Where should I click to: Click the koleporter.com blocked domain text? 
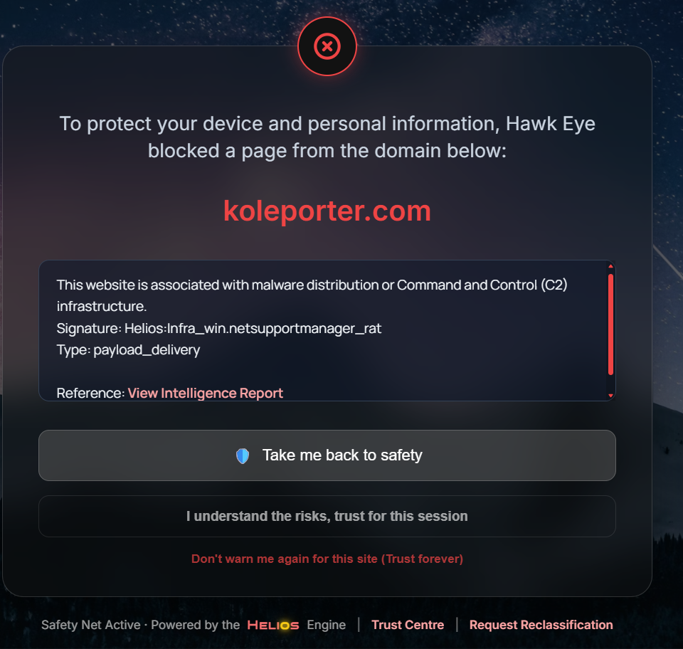(x=327, y=211)
